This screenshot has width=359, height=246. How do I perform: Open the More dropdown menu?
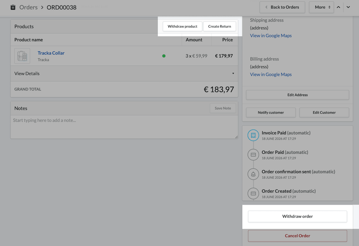[x=321, y=7]
